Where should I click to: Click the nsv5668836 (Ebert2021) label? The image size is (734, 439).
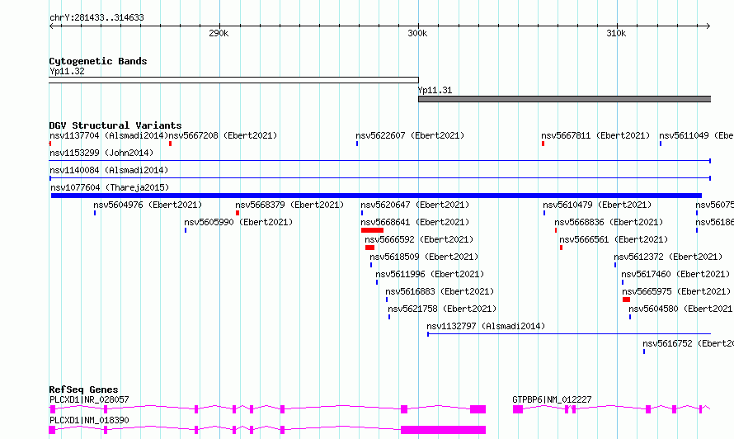pos(609,223)
